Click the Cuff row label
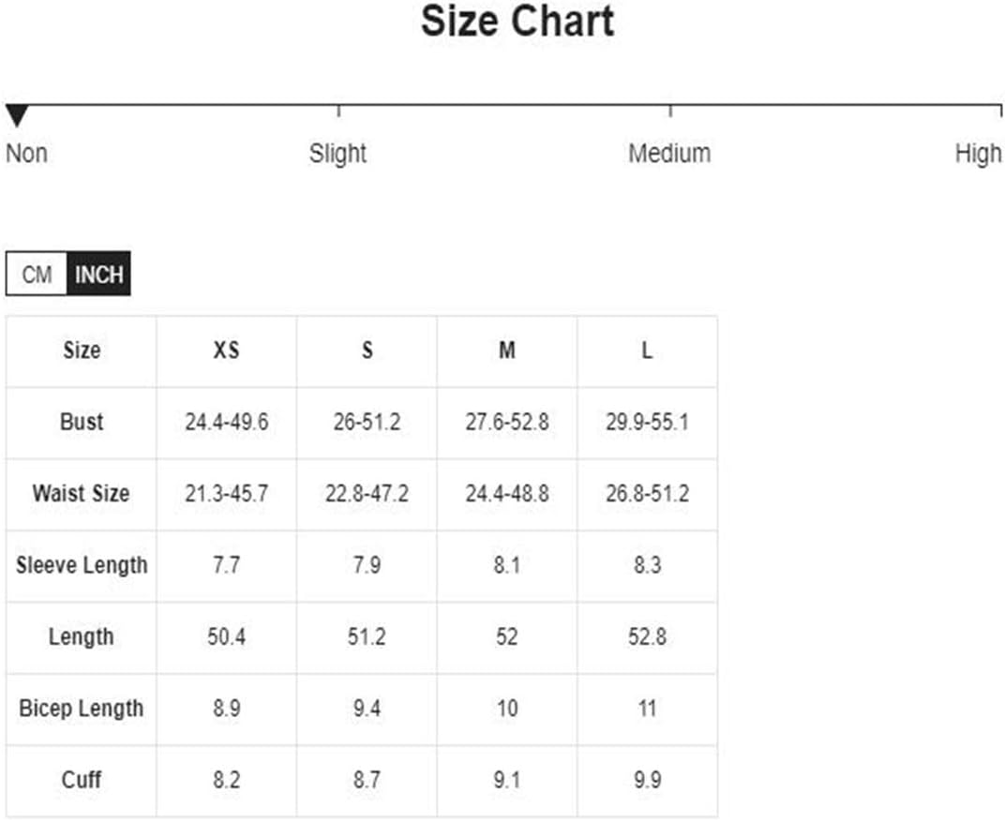The width and height of the screenshot is (1005, 821). coord(82,780)
